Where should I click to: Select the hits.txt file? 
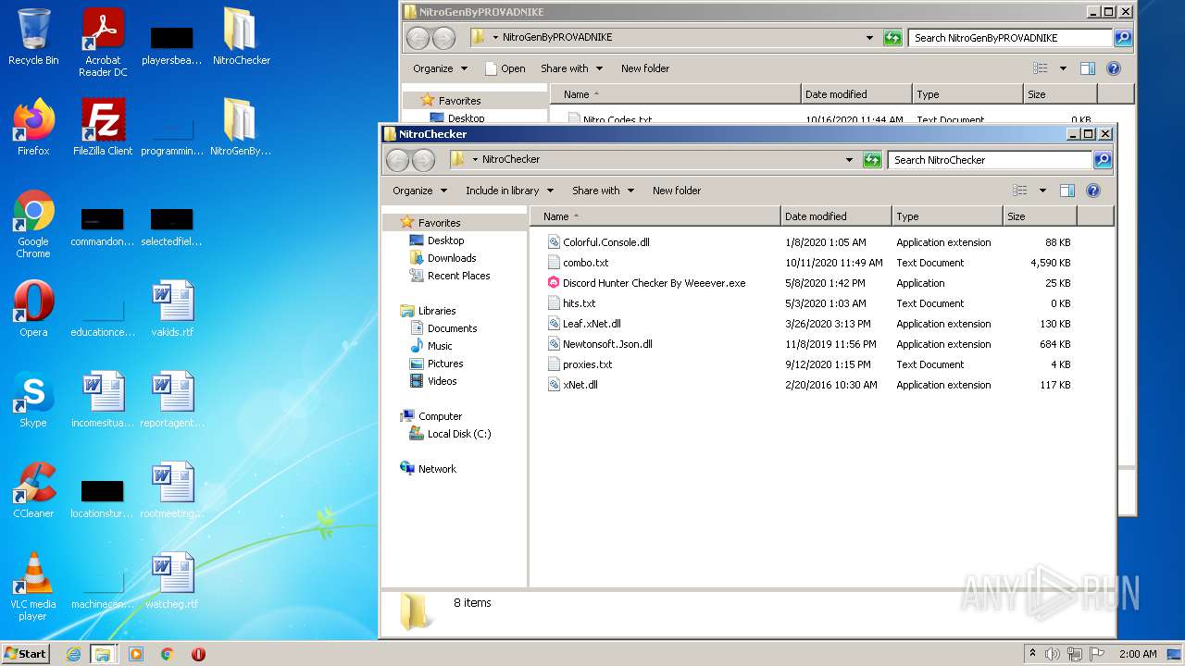coord(571,303)
